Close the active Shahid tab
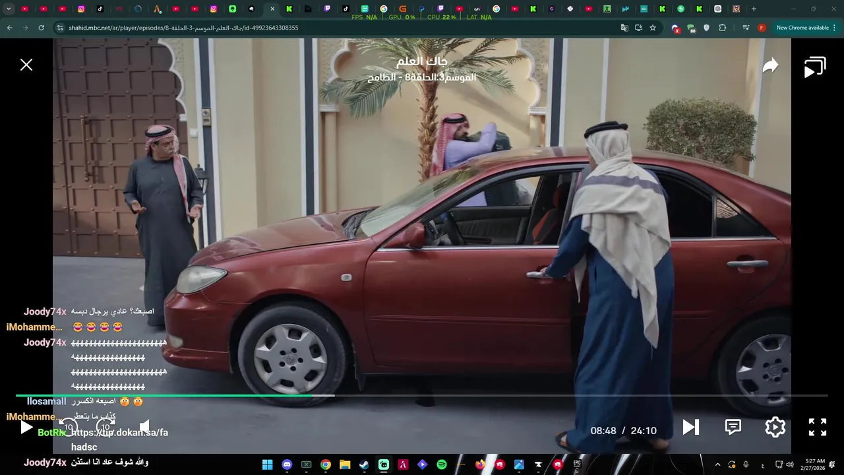 pyautogui.click(x=272, y=9)
